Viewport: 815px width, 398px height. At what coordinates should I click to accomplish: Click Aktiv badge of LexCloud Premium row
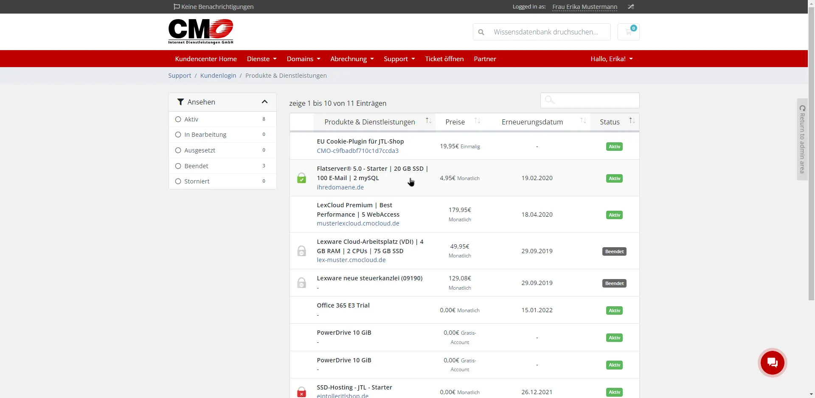click(614, 215)
